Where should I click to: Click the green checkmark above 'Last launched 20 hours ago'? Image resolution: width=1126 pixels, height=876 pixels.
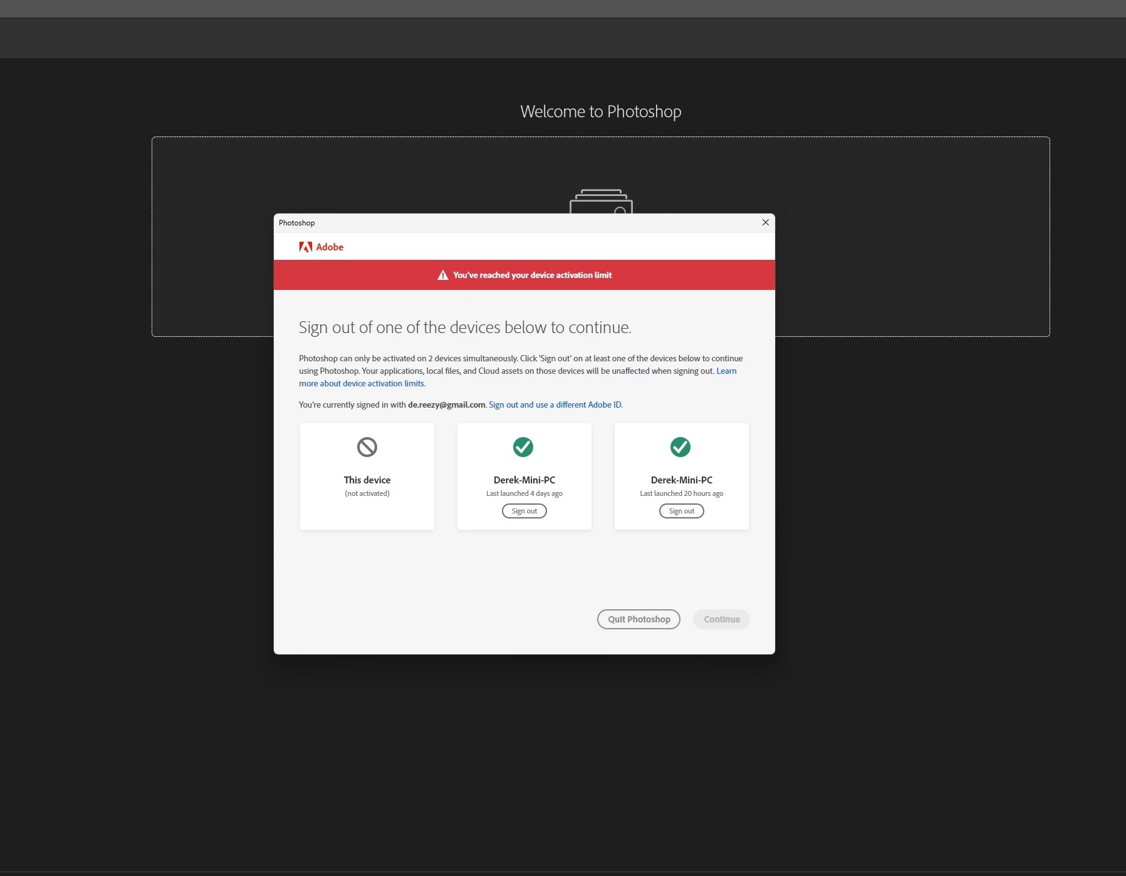tap(680, 447)
